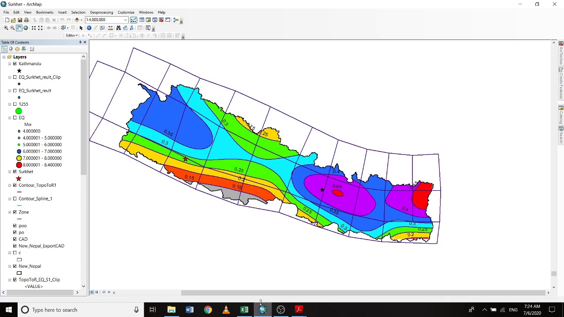Uncheck the Kathmandu layer visibility
Image resolution: width=564 pixels, height=317 pixels.
click(15, 64)
